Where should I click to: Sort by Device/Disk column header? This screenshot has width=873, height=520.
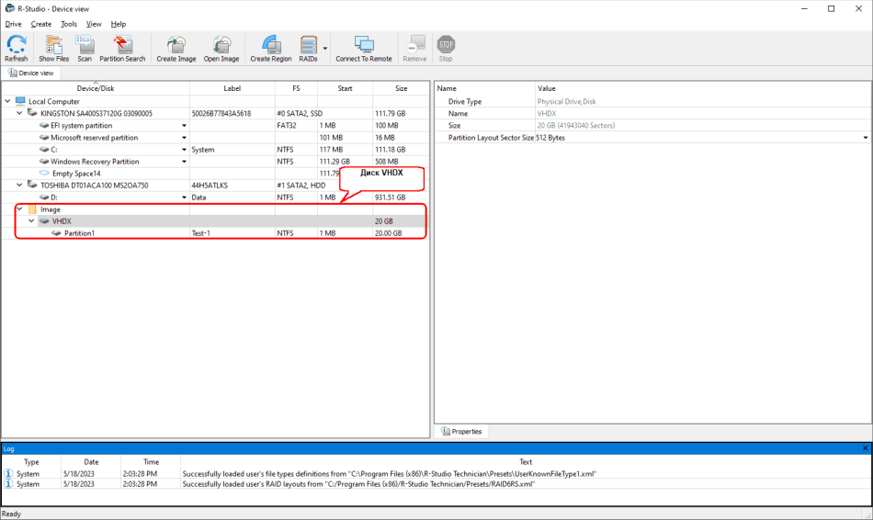[x=96, y=88]
